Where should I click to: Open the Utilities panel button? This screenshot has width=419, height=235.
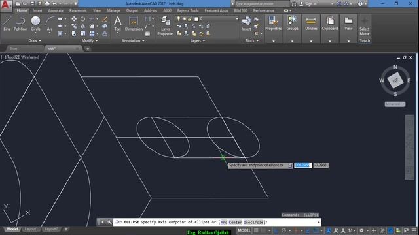click(x=311, y=29)
